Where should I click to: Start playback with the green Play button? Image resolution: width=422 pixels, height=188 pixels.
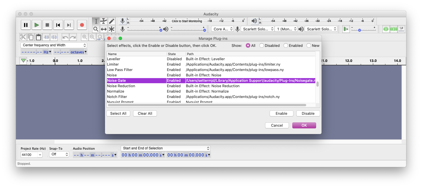click(36, 25)
